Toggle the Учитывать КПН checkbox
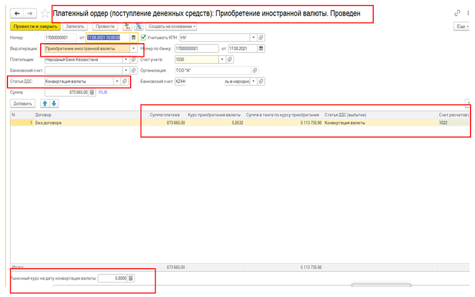 tap(144, 38)
